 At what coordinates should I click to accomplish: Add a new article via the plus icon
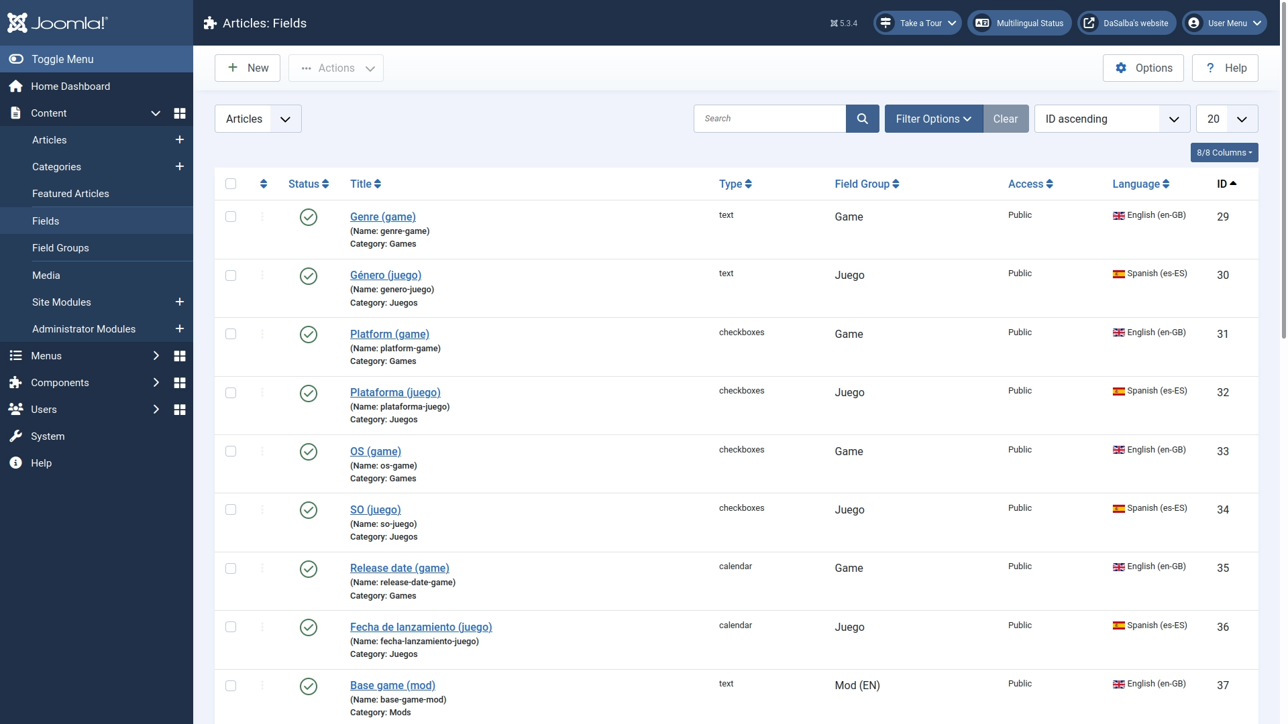179,139
